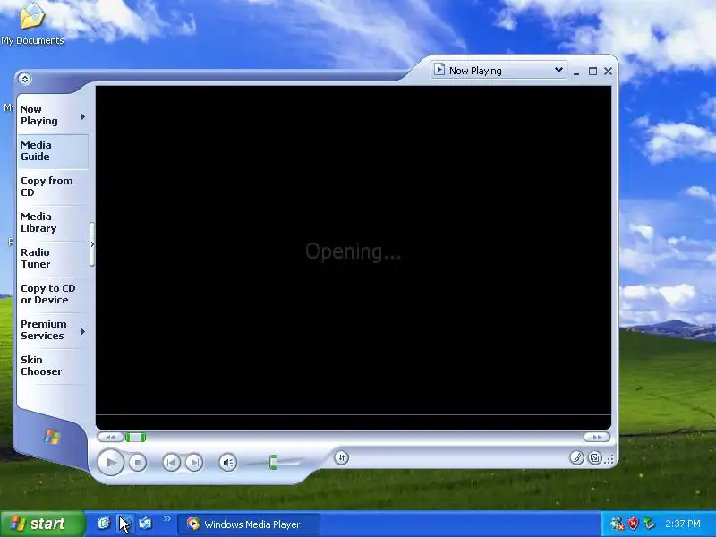Viewport: 716px width, 537px height.
Task: Click the Now Playing list icon
Action: click(439, 70)
